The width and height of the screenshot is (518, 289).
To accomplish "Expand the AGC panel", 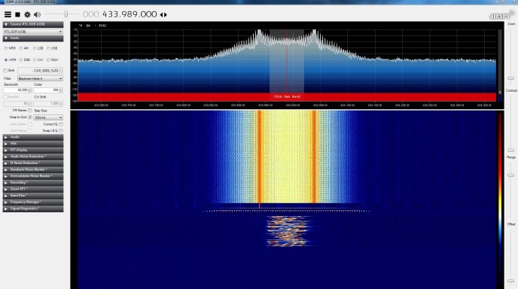I will pyautogui.click(x=33, y=144).
